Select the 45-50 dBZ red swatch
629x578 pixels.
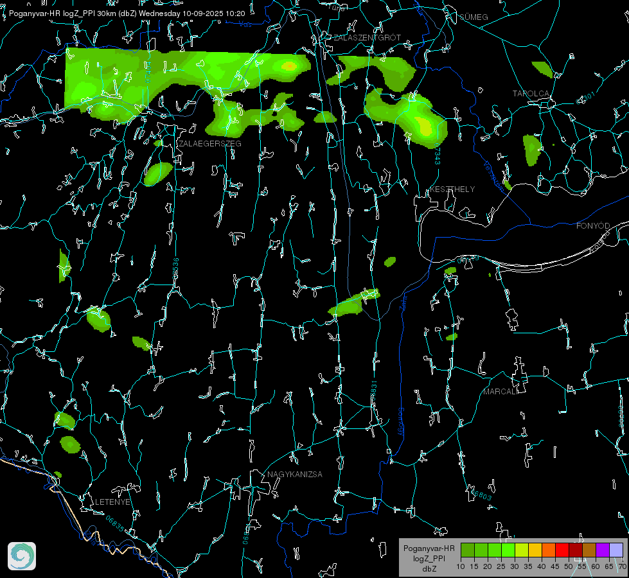[x=562, y=550]
